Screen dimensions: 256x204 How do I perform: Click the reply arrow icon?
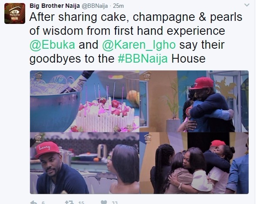click(34, 202)
